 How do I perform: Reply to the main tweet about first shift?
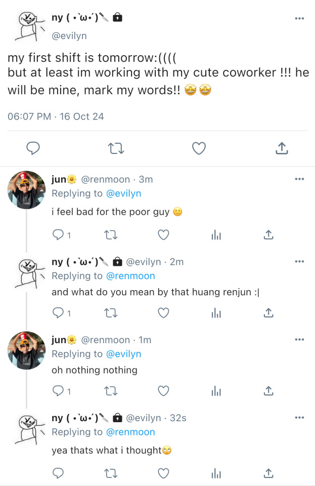pos(33,148)
